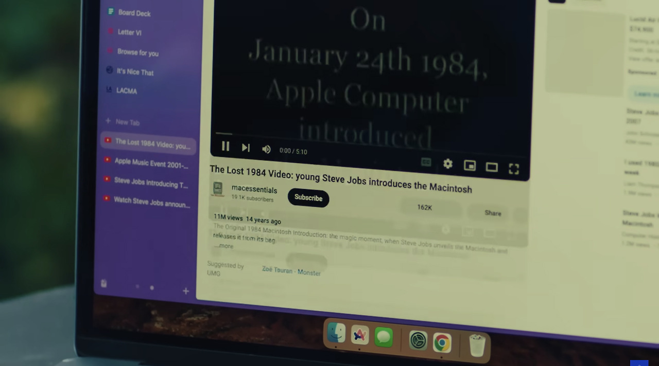
Task: Open Messages from the Dock
Action: [384, 337]
